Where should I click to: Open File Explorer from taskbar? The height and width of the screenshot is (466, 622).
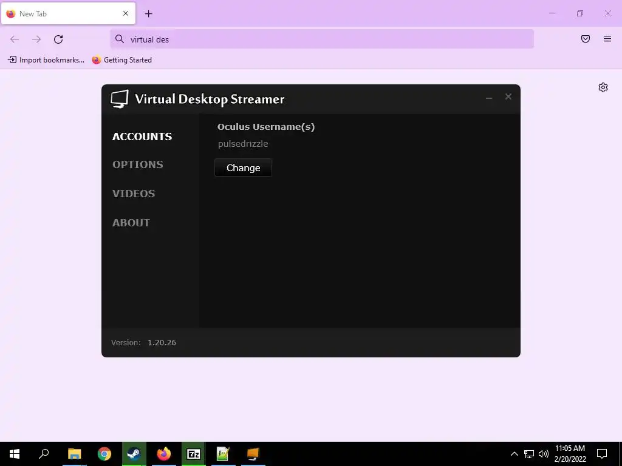pos(74,454)
